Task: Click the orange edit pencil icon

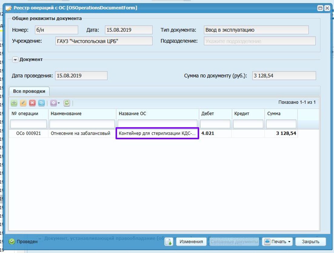Action: pyautogui.click(x=23, y=103)
